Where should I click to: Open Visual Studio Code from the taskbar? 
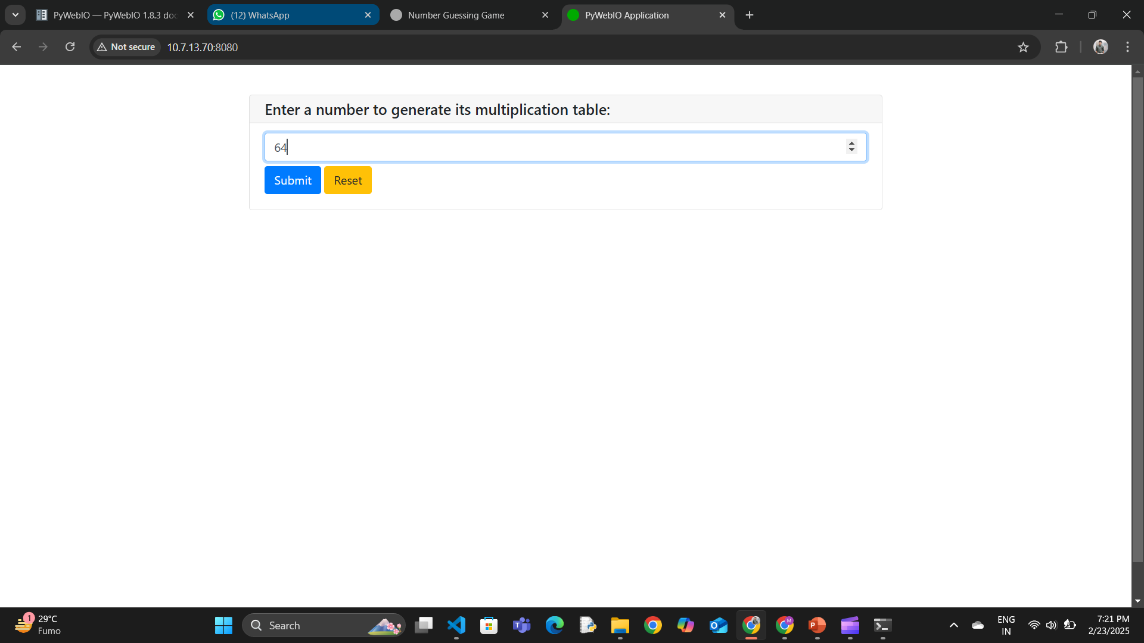[x=456, y=625]
